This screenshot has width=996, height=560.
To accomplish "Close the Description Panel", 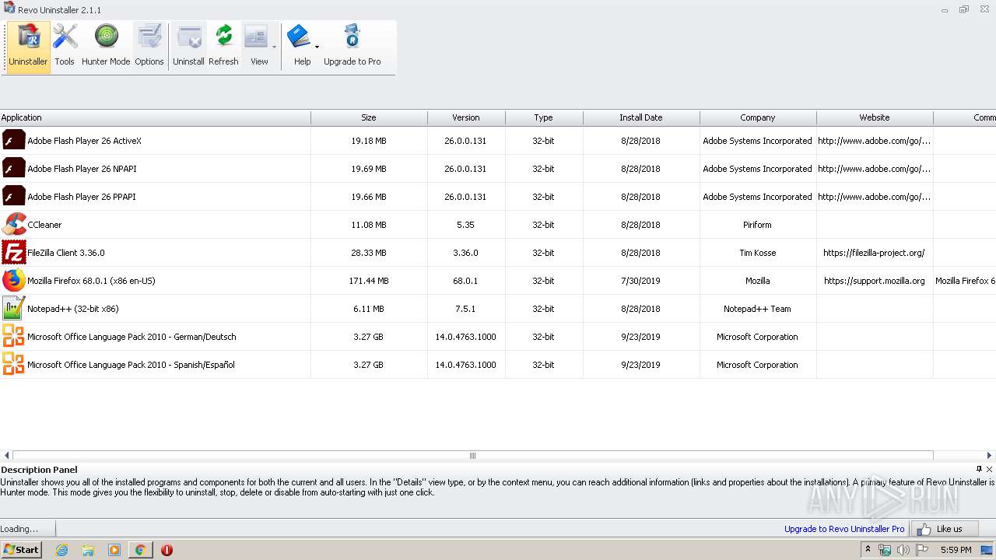I will [990, 469].
